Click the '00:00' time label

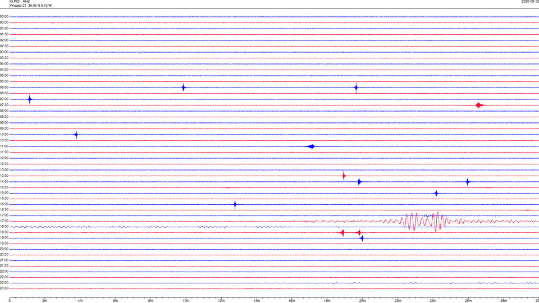point(4,16)
